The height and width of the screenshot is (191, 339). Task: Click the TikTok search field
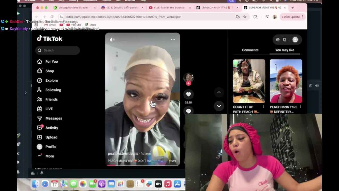pos(57,50)
